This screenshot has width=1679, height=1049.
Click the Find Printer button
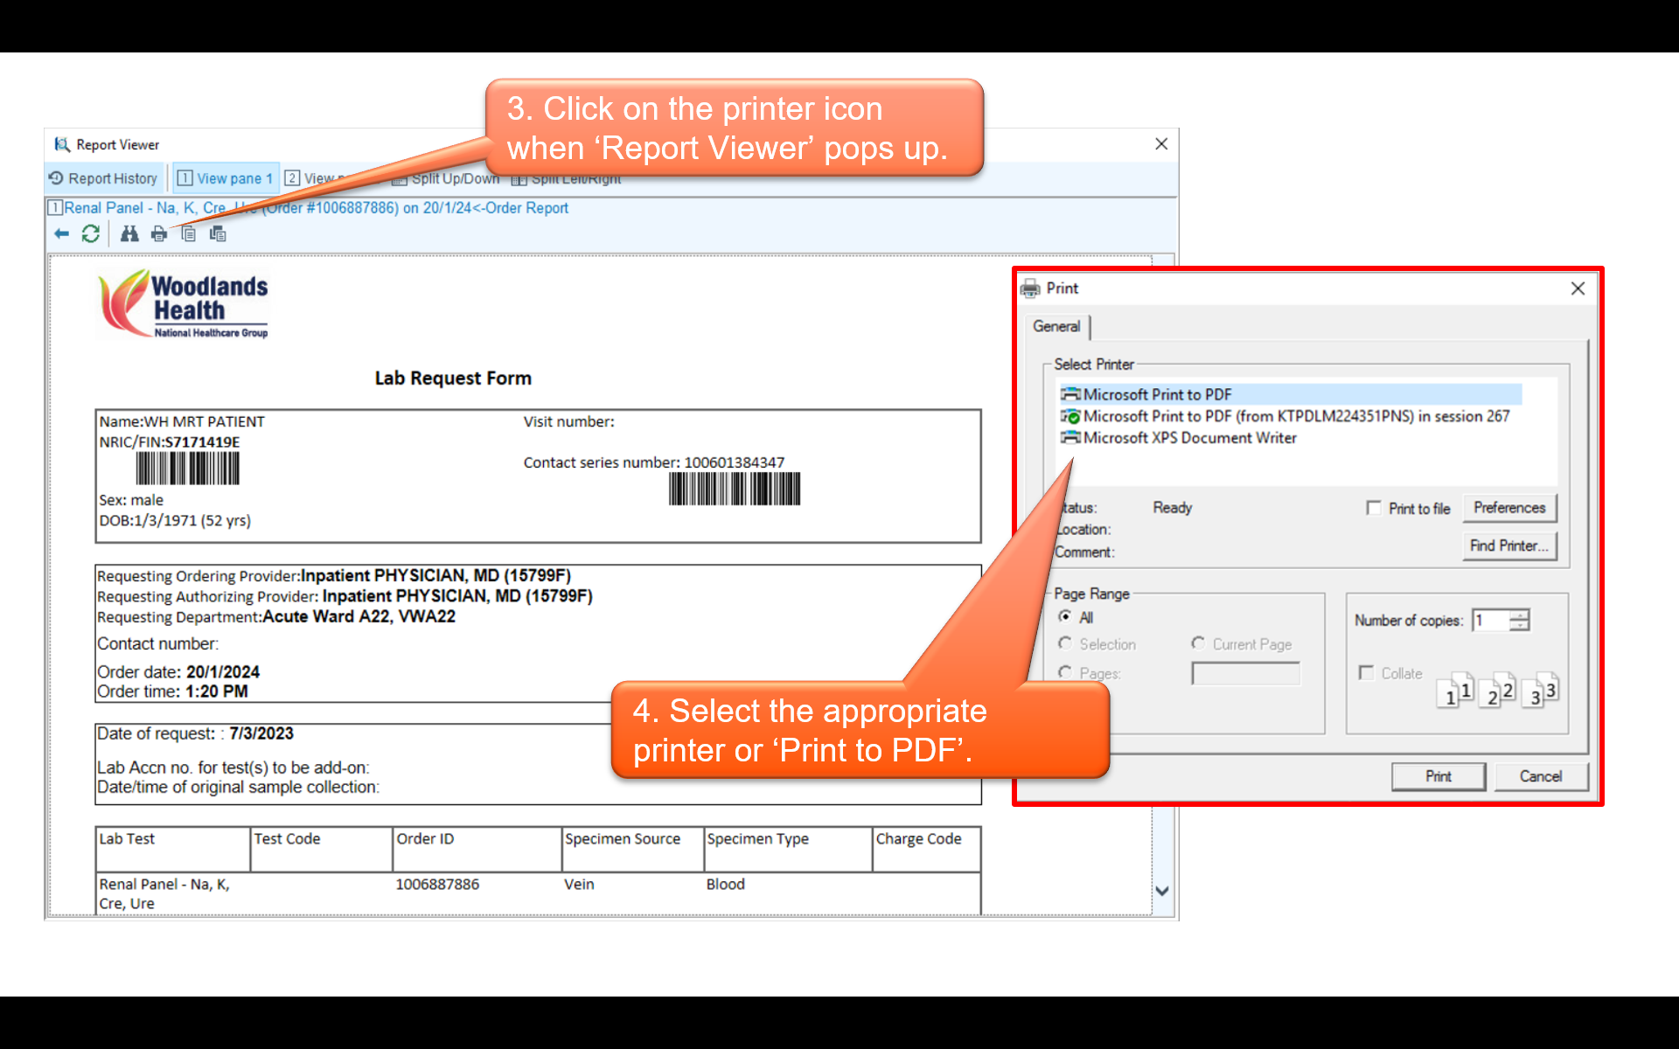click(1508, 545)
